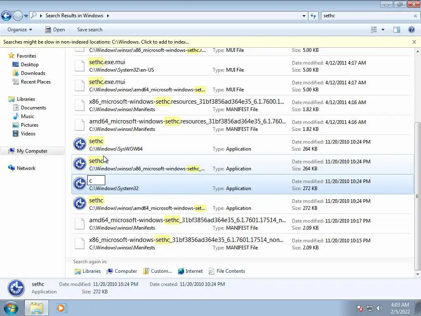Open the Pictures library

[x=30, y=125]
